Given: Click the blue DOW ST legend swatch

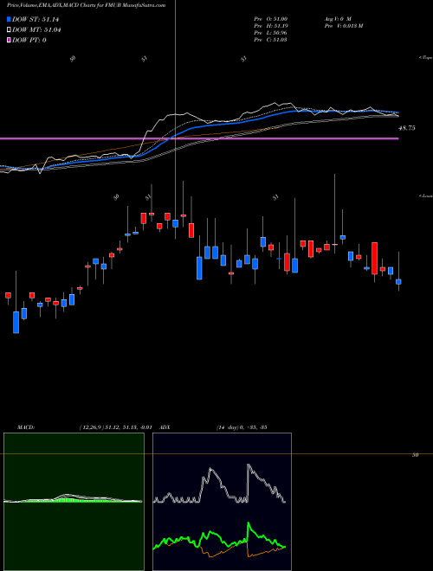Looking at the screenshot, I should tap(10, 19).
